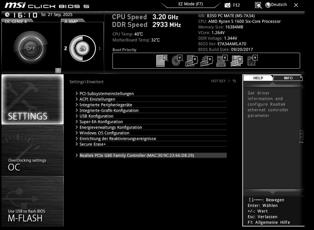Select A-XMP profile 2
Viewport: 314px width, 230px height.
coord(65,48)
